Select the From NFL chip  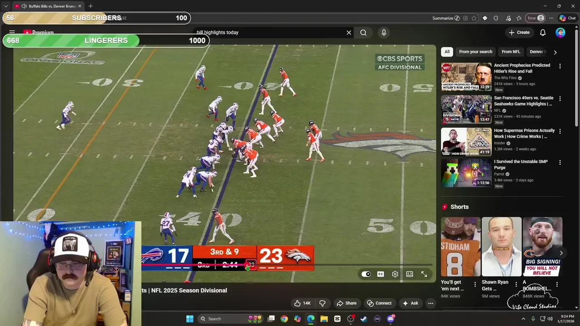tap(511, 52)
